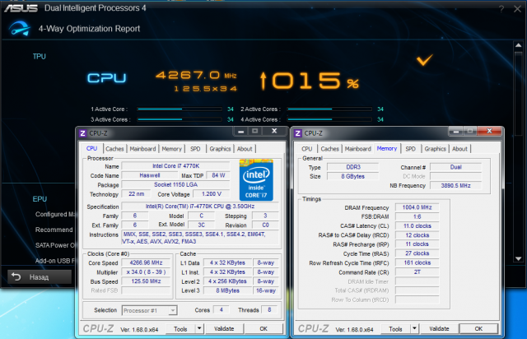Expand Tools dropdown arrow in right CPU-Z window
527x339 pixels.
(x=414, y=328)
